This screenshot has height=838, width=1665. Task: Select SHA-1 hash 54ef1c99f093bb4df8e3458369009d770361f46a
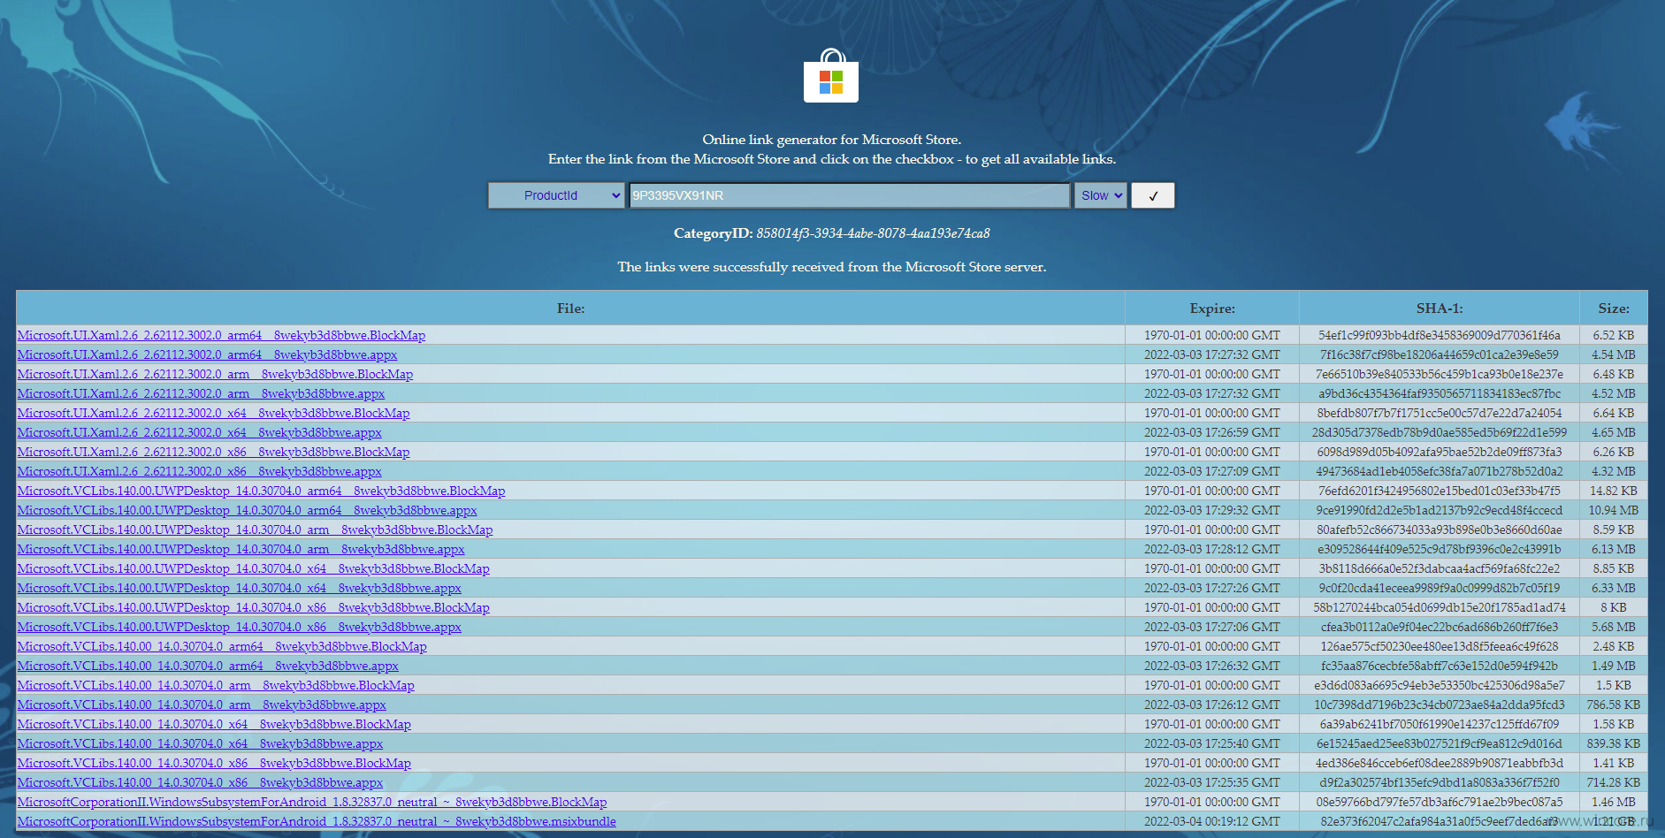(x=1440, y=335)
